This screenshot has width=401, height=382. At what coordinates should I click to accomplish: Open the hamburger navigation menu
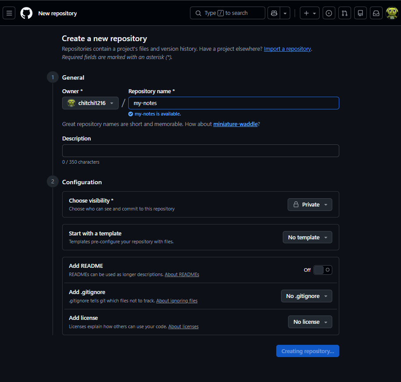pos(9,13)
